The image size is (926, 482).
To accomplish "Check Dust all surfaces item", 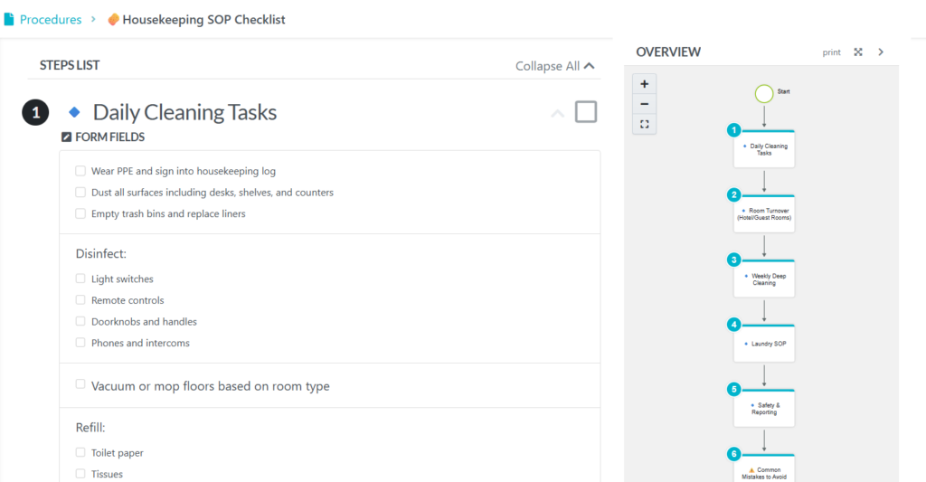I will 80,192.
